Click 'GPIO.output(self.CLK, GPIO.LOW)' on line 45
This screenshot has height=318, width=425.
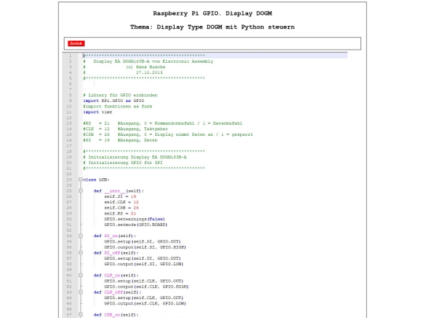(145, 303)
